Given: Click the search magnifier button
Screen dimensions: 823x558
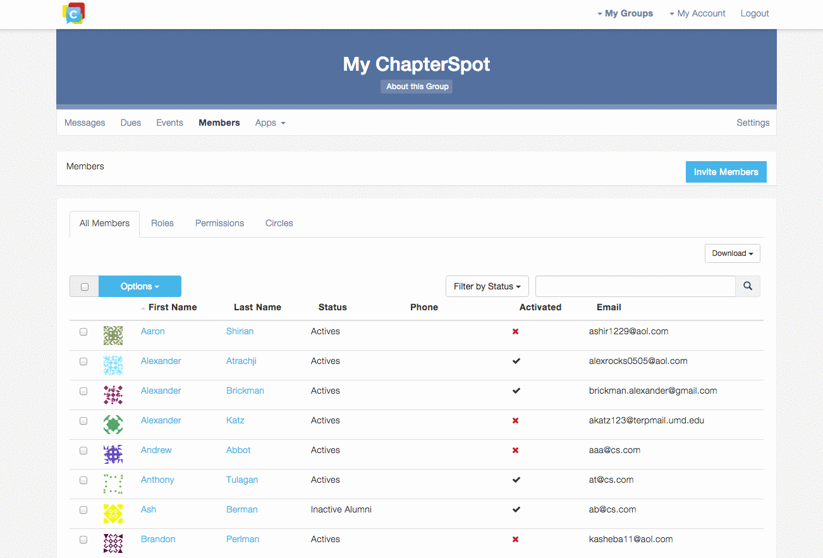Looking at the screenshot, I should (748, 286).
